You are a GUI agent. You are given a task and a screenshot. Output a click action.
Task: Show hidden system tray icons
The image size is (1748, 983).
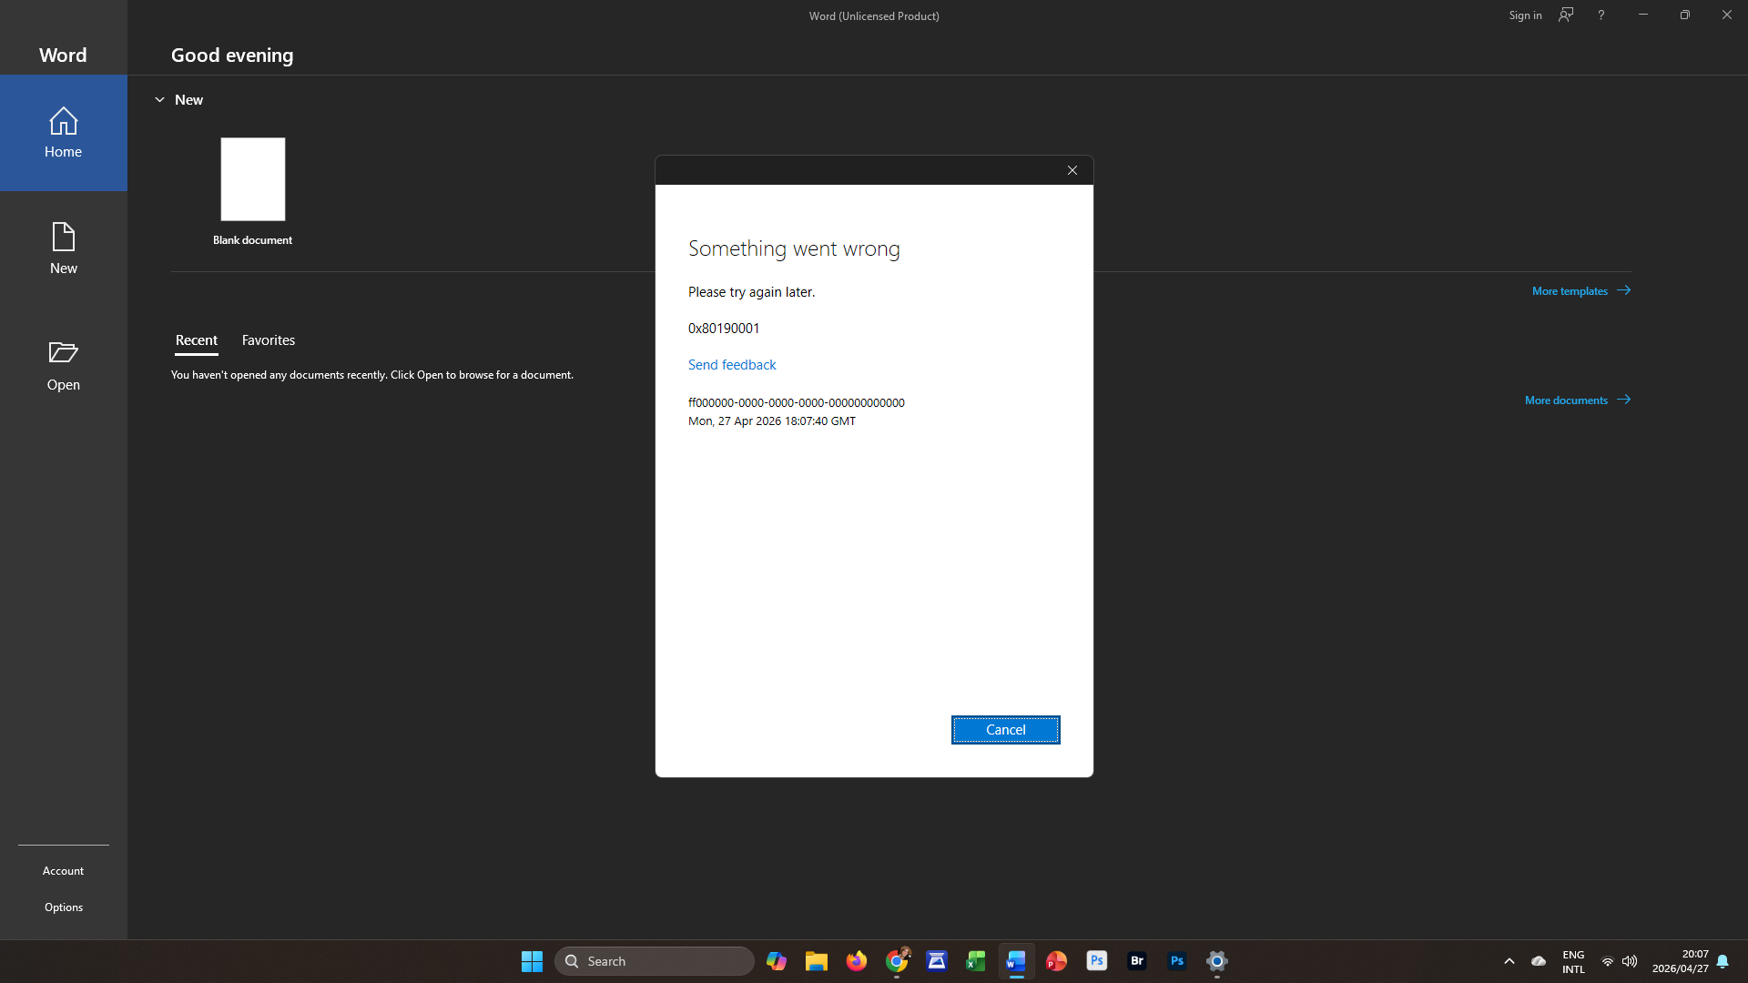coord(1509,961)
